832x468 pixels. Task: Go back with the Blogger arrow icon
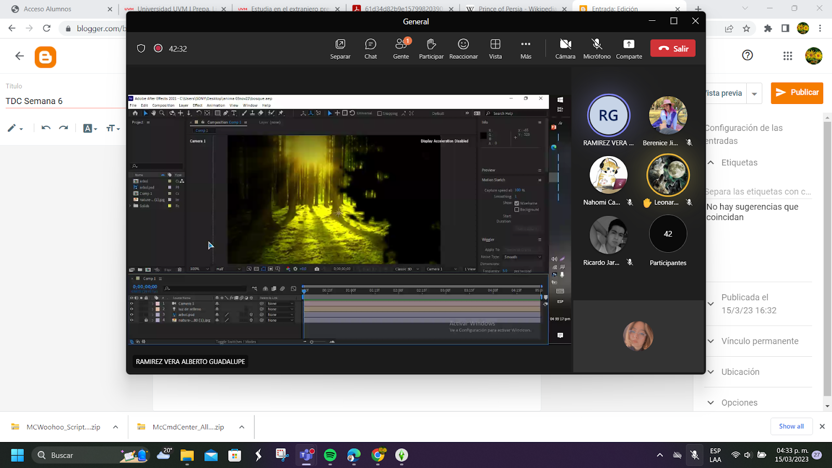[x=20, y=56]
